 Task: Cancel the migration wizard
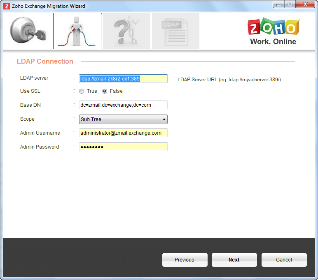(x=284, y=260)
